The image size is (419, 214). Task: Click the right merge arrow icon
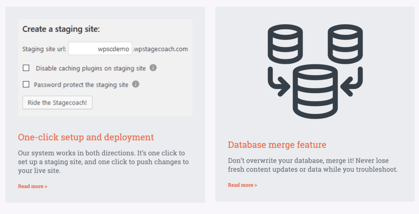[x=353, y=82]
